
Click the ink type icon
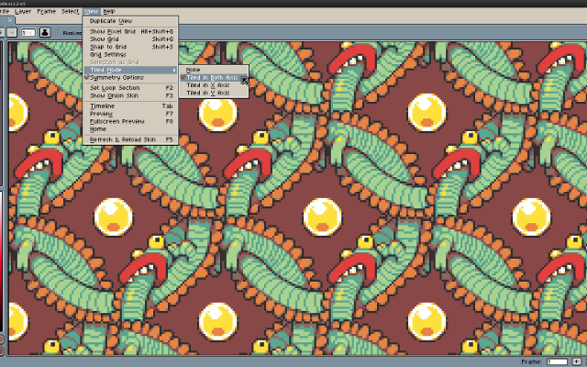coord(45,33)
